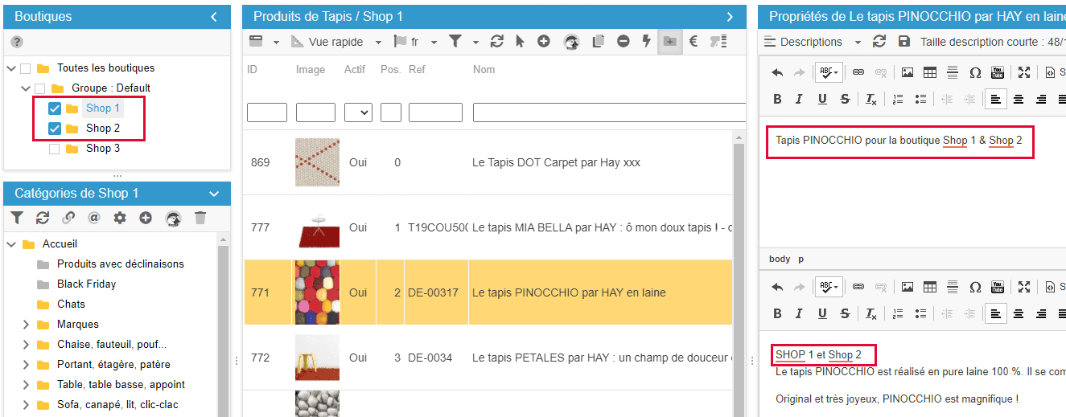Open the Actif column filter dropdown
Viewport: 1066px width, 417px height.
tap(358, 112)
